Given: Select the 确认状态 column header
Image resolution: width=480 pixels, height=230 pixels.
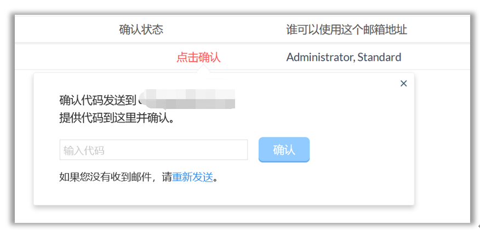Looking at the screenshot, I should (141, 30).
